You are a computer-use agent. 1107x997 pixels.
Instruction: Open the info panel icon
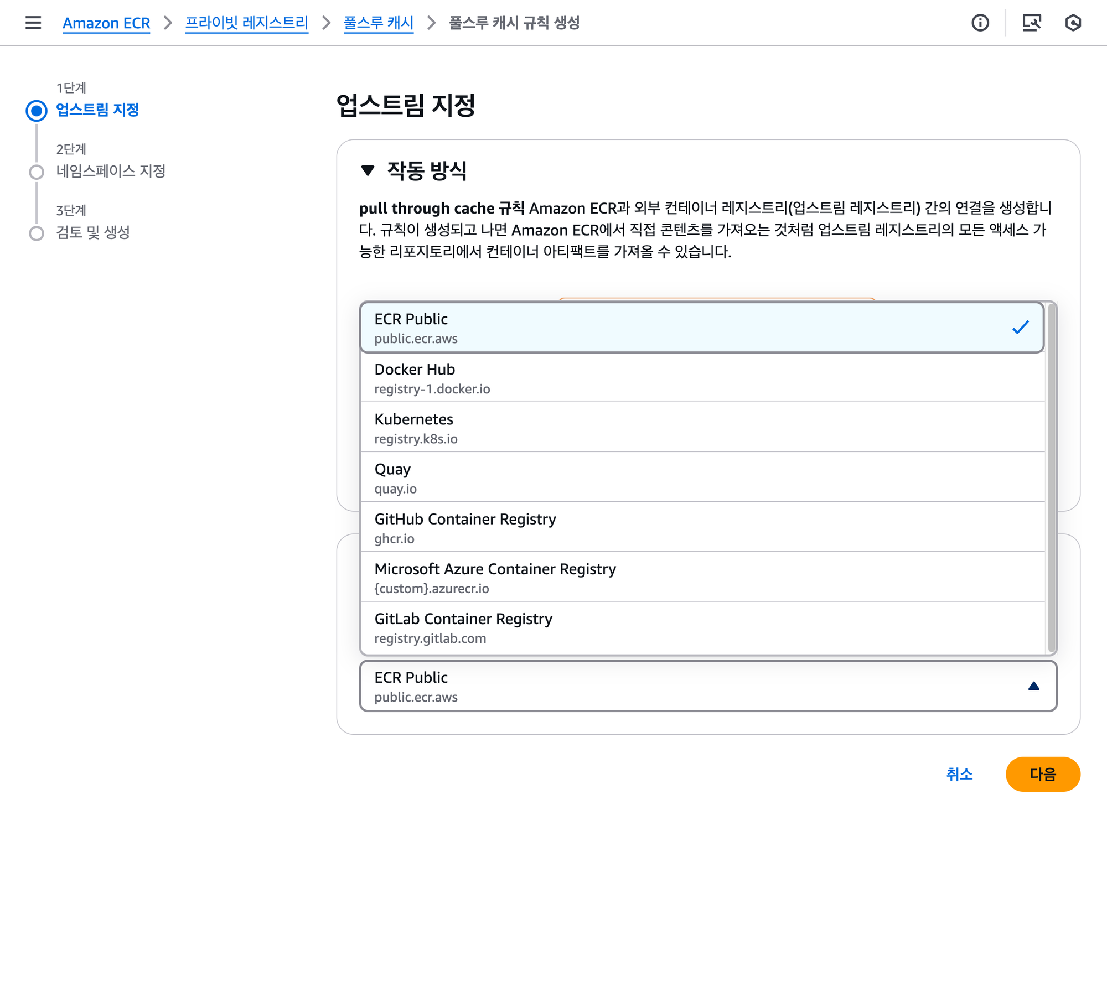coord(980,23)
